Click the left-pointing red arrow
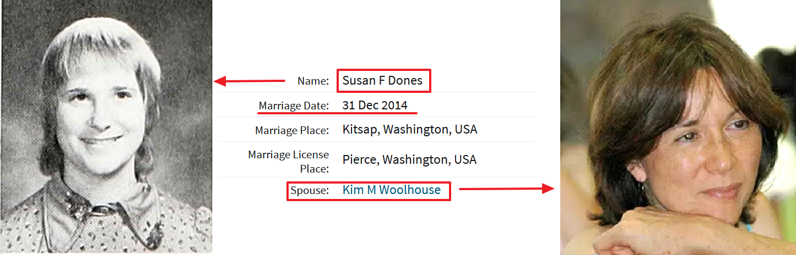 [249, 81]
